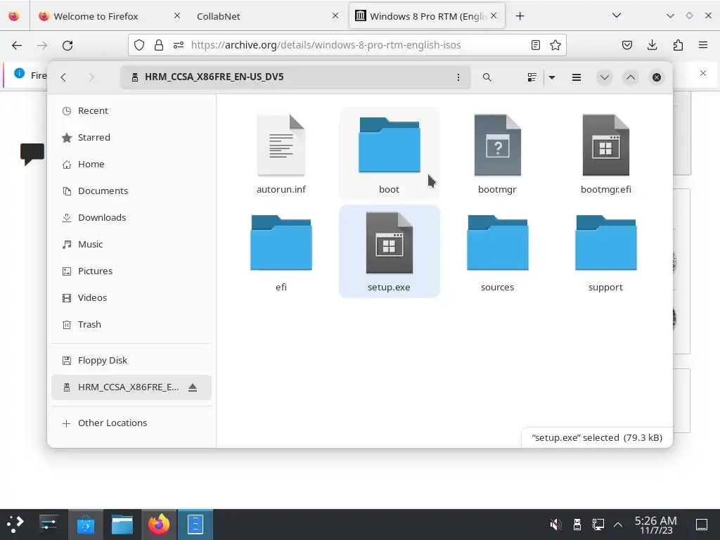Viewport: 720px width, 540px height.
Task: Select the boot folder
Action: tap(389, 146)
